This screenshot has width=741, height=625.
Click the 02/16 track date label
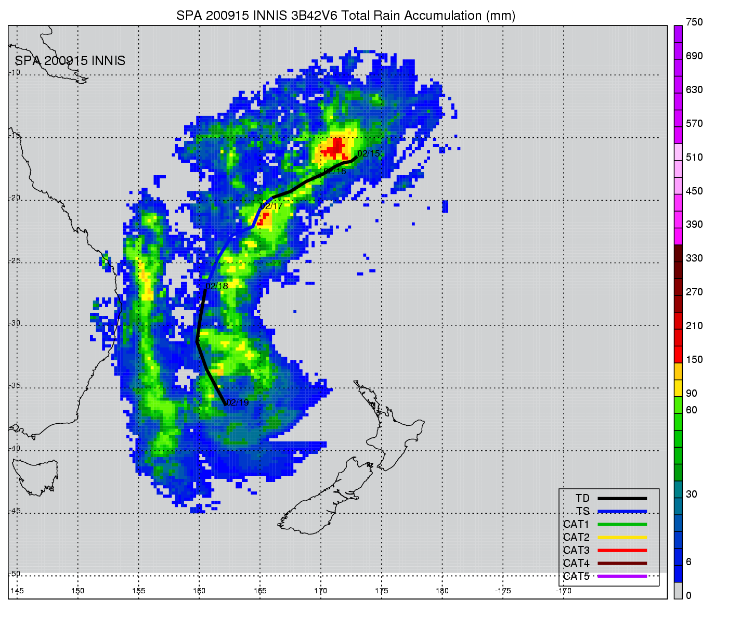coord(334,171)
